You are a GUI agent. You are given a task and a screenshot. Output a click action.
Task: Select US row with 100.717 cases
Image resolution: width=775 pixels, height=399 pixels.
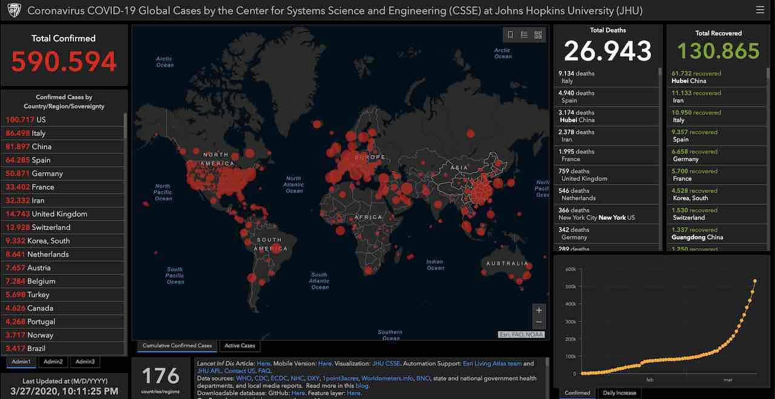coord(64,120)
